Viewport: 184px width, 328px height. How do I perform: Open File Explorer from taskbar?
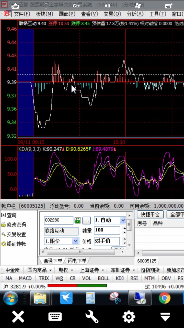tap(40, 298)
